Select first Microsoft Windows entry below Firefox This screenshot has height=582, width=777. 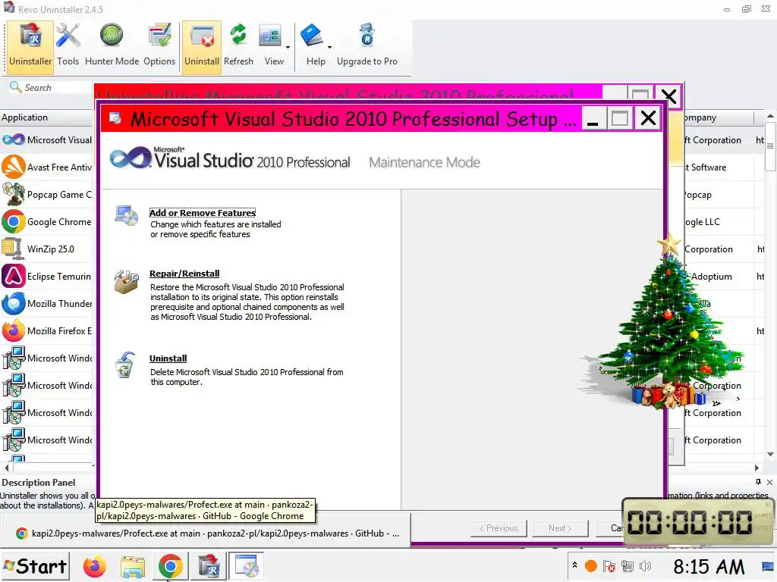pos(47,358)
